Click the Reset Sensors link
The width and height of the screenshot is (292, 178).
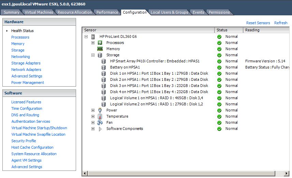(258, 23)
